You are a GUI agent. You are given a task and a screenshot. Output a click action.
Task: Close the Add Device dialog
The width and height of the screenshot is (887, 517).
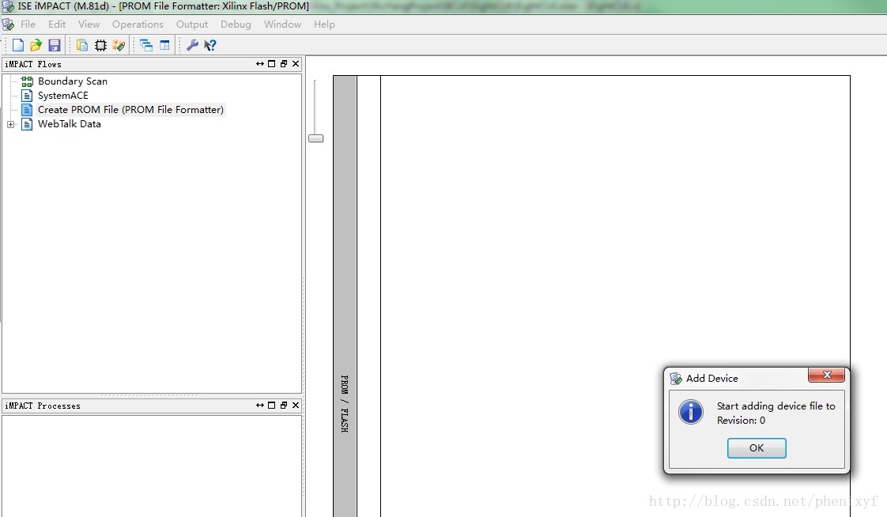(x=826, y=375)
